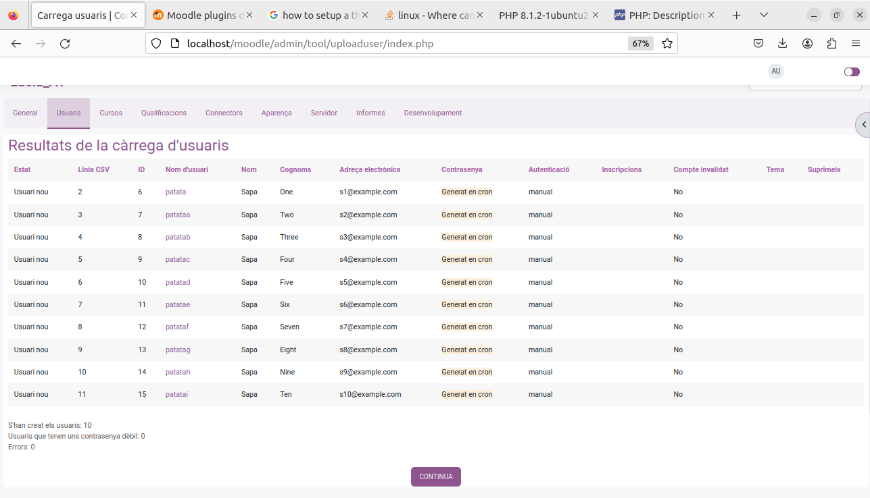Save page to Pocket icon
The height and width of the screenshot is (498, 870).
pyautogui.click(x=758, y=44)
